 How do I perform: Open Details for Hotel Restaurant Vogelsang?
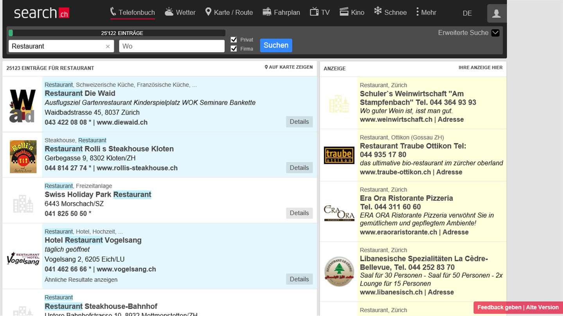tap(299, 279)
